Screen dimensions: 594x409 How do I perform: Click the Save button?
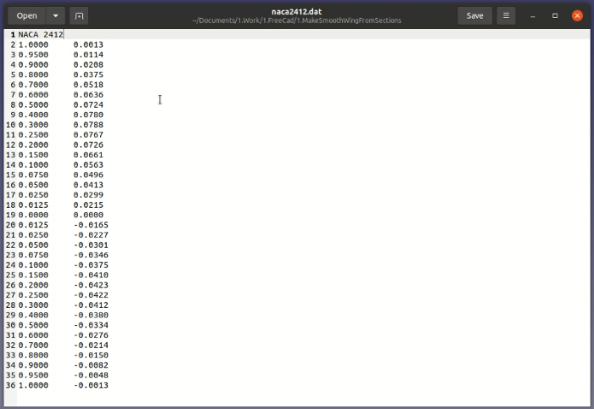point(474,16)
